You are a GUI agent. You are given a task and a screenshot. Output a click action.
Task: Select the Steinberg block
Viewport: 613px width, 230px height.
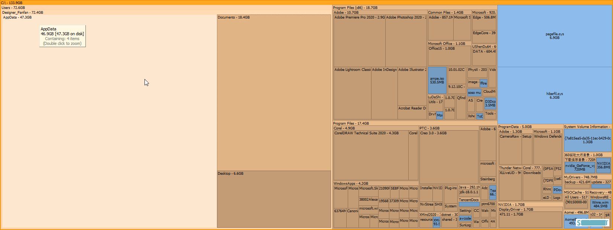[x=488, y=180]
